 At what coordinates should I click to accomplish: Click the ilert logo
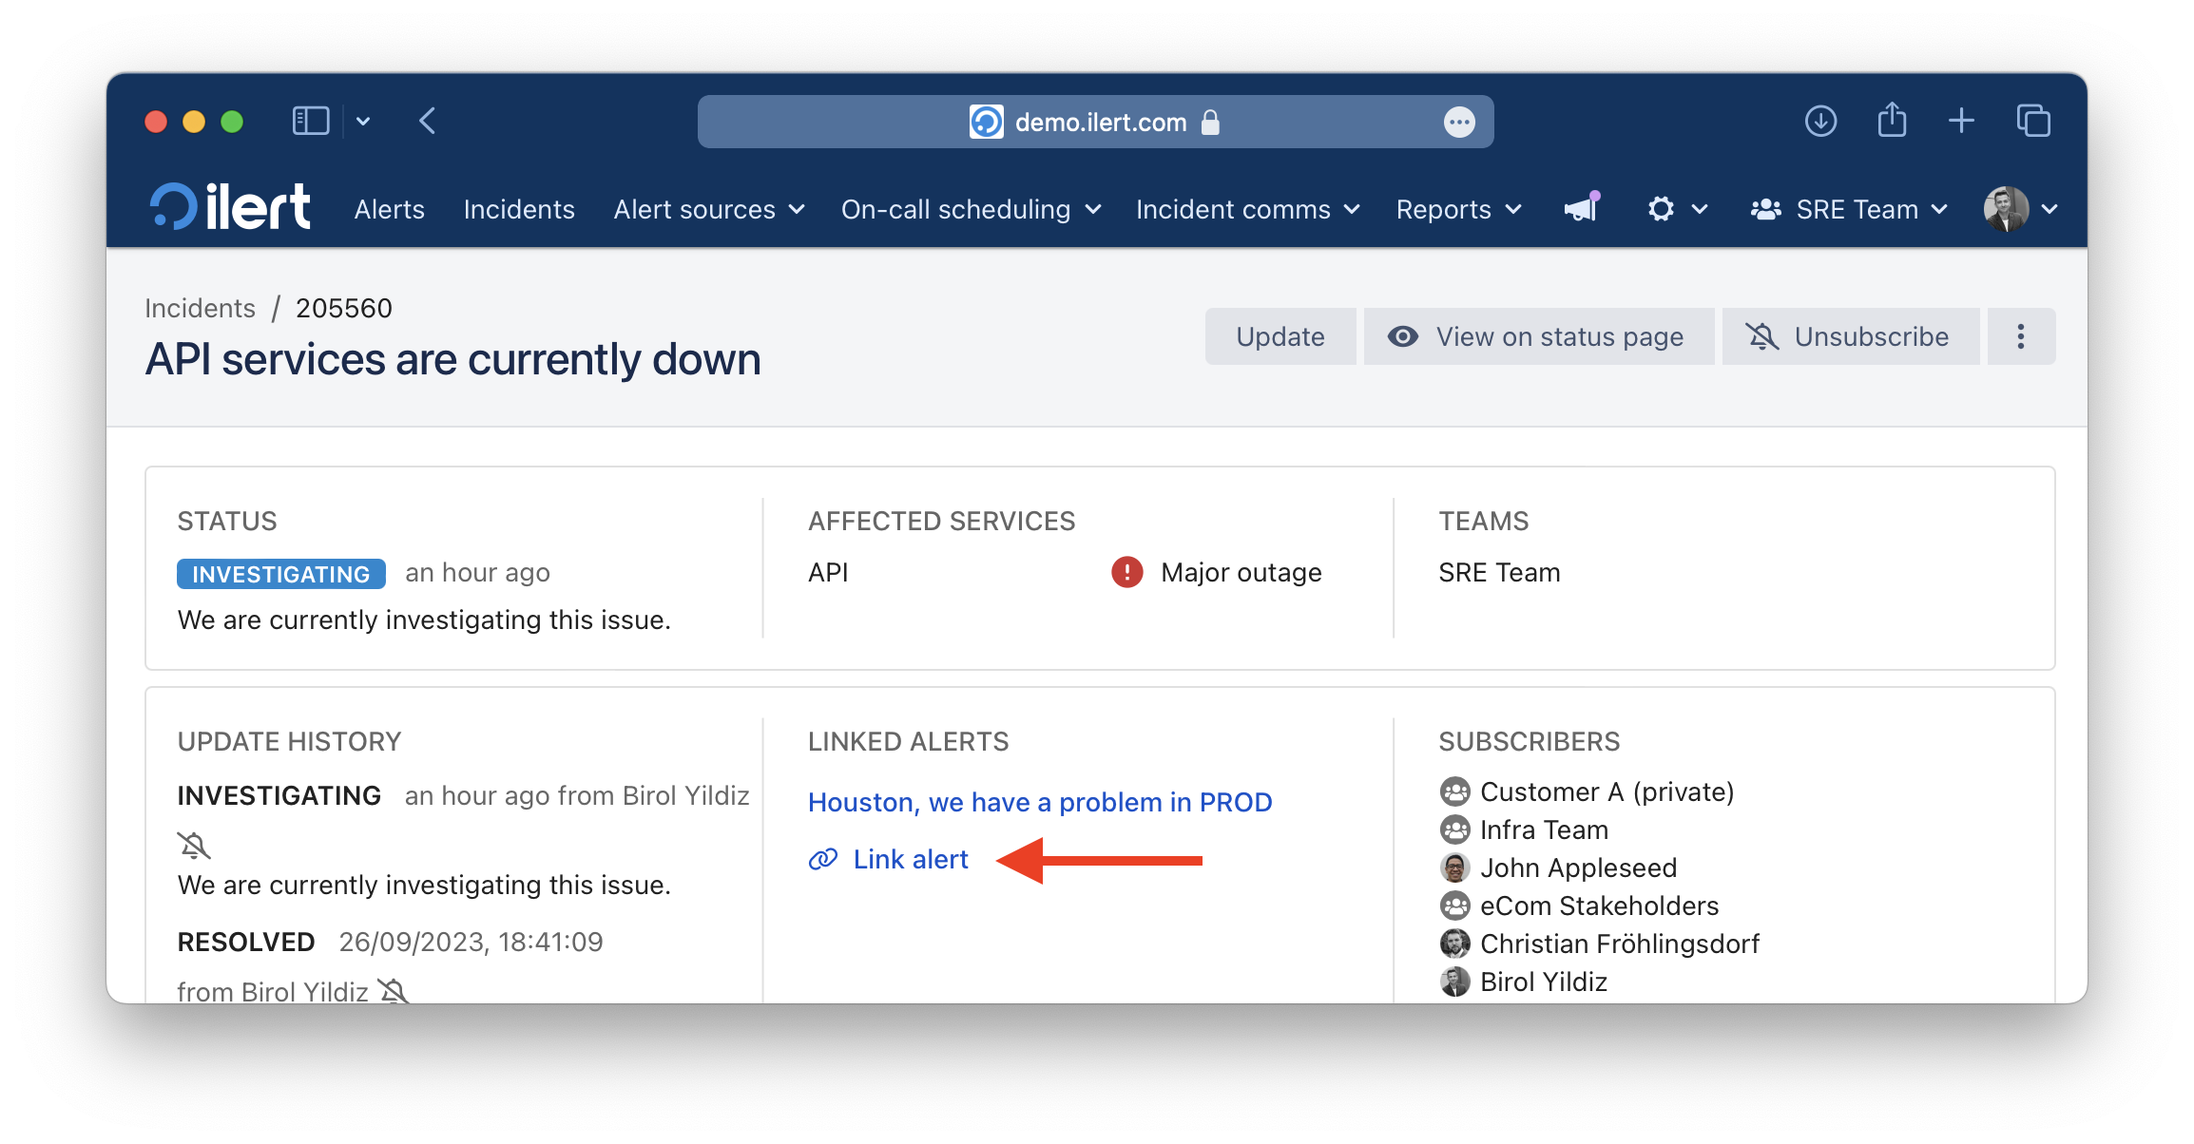pos(230,207)
